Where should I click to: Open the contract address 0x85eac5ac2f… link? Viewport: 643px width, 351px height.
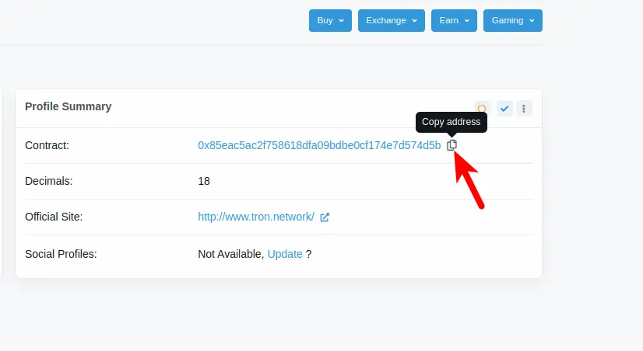point(319,145)
